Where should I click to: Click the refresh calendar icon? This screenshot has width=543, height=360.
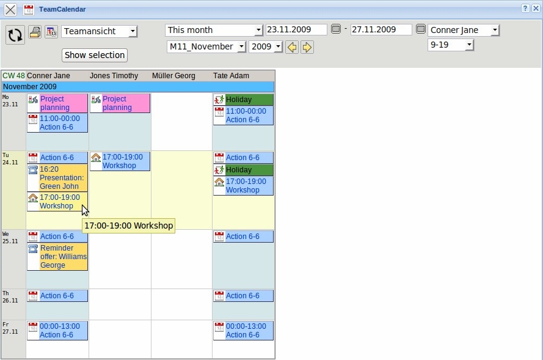[15, 35]
